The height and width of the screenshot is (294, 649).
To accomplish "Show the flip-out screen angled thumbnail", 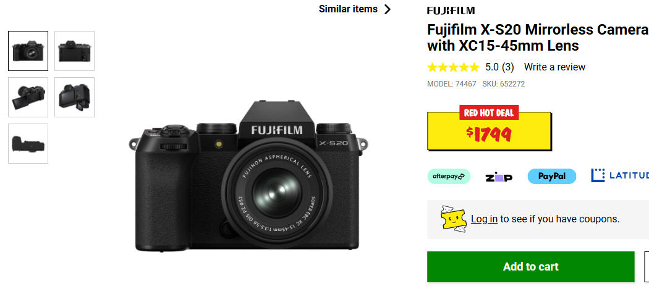I will click(x=28, y=97).
